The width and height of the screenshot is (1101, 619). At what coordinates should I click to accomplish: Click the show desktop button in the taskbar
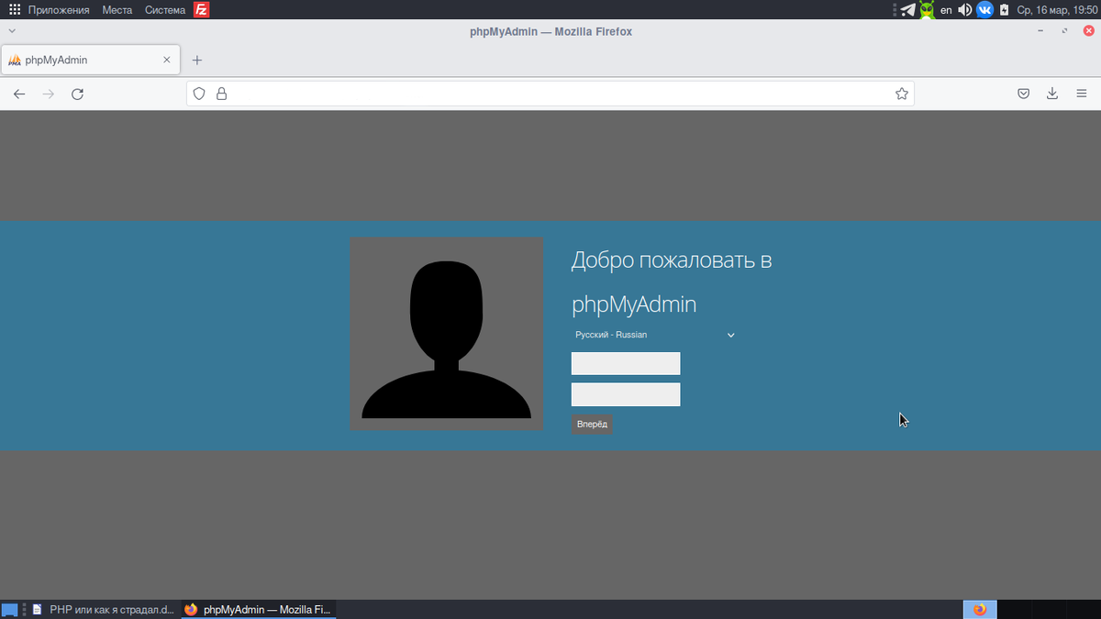[x=10, y=609]
